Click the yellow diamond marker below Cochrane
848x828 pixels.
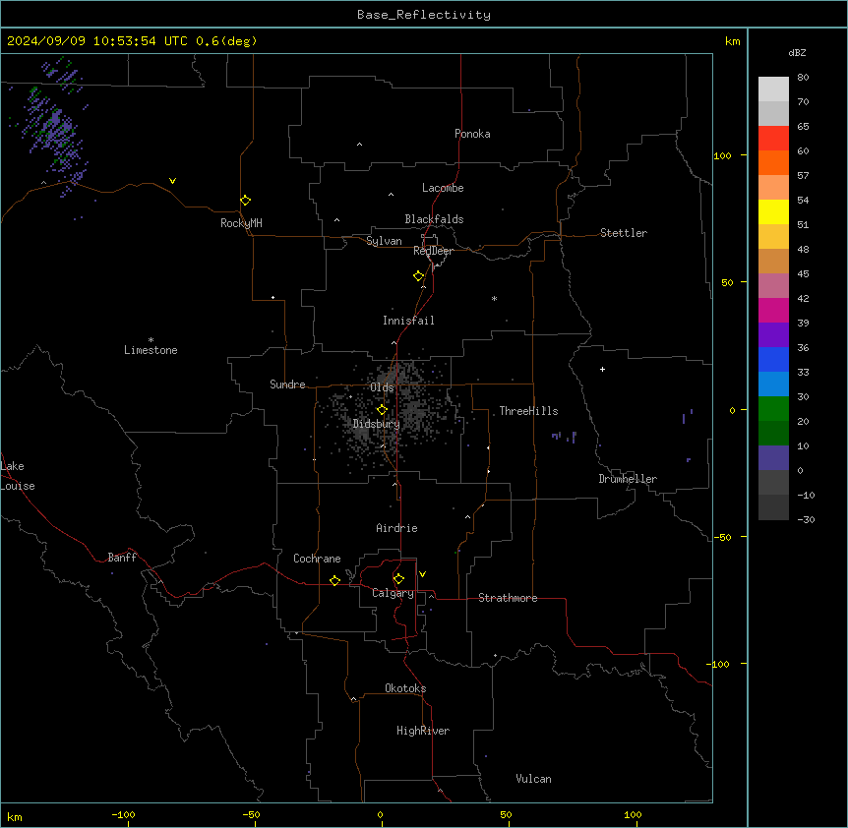334,580
